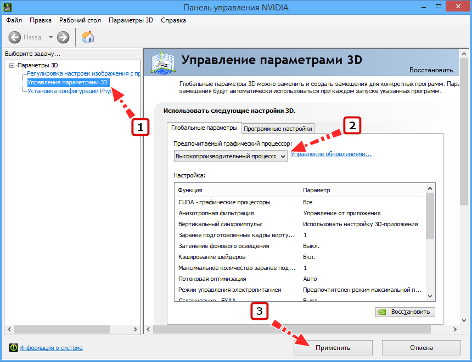This screenshot has height=362, width=472.
Task: Click settings list scroll down arrow
Action: tap(430, 296)
